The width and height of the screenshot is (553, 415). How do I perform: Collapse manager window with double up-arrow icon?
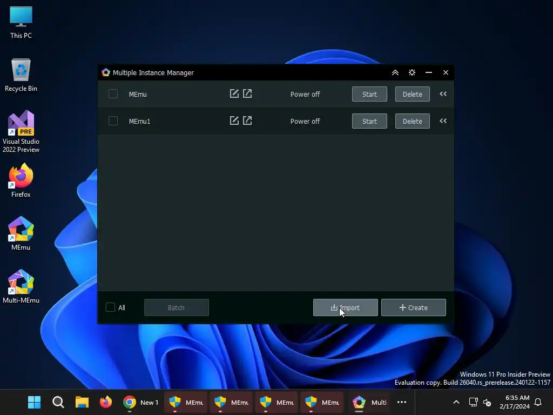(395, 72)
